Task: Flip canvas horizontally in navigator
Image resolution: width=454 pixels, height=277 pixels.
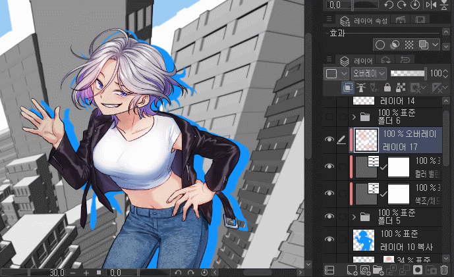Action: pos(431,5)
